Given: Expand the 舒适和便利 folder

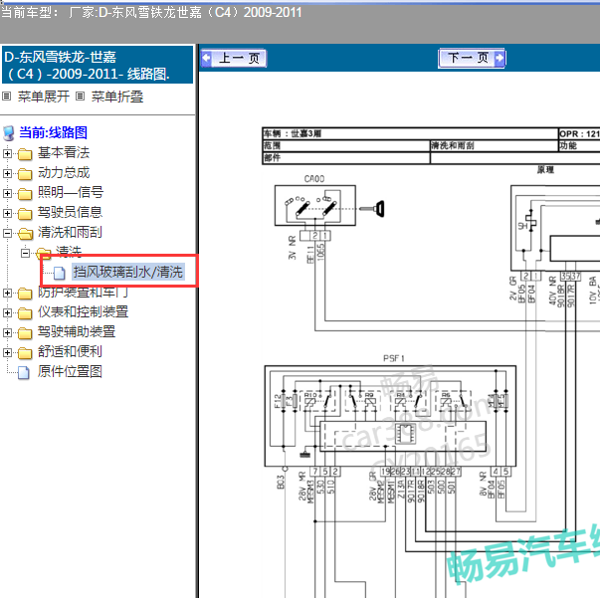Looking at the screenshot, I should click(x=7, y=352).
